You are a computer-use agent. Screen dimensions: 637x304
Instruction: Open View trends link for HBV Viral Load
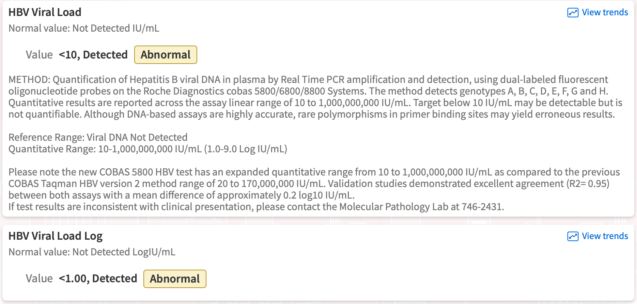pyautogui.click(x=605, y=13)
